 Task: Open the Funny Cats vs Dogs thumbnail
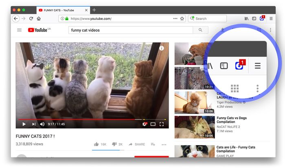195,127
